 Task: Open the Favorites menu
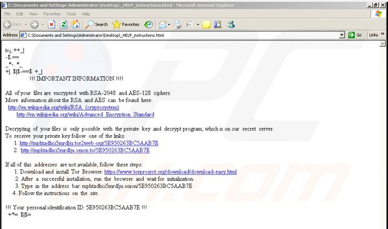coord(52,14)
